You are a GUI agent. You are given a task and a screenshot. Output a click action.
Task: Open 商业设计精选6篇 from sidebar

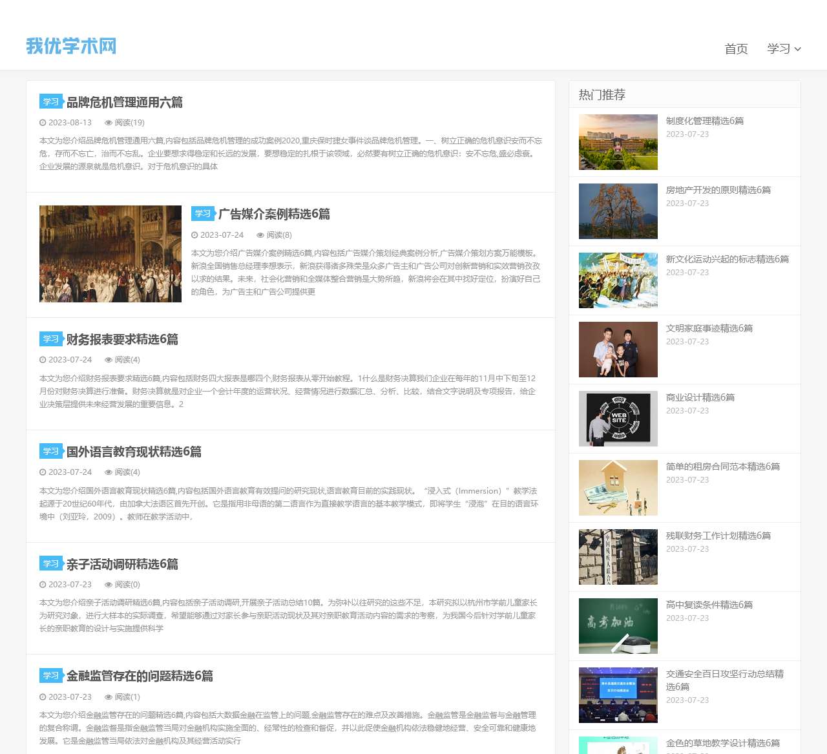(700, 398)
